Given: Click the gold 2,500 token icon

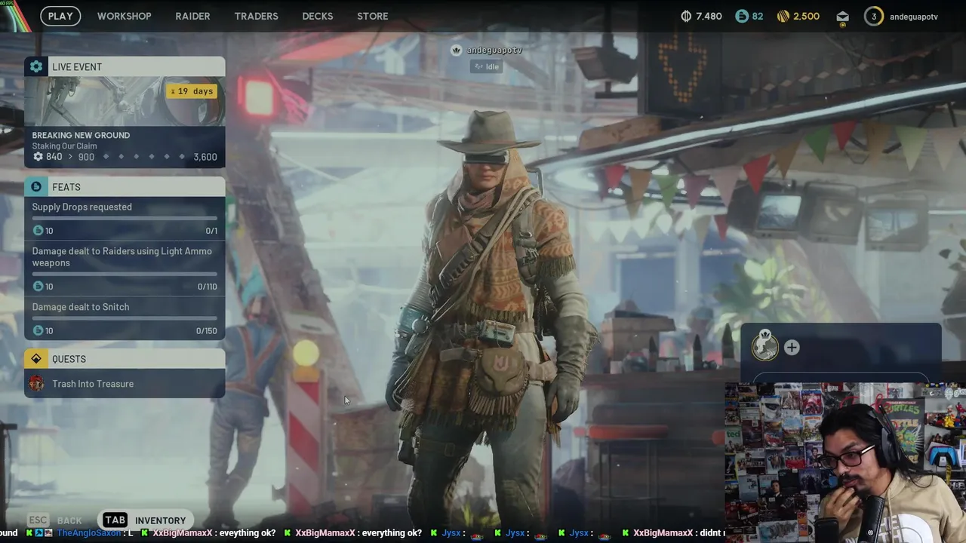Looking at the screenshot, I should click(x=783, y=16).
